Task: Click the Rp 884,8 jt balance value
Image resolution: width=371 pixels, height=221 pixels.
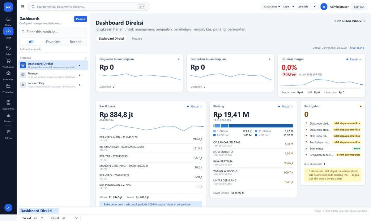Action: tap(116, 115)
